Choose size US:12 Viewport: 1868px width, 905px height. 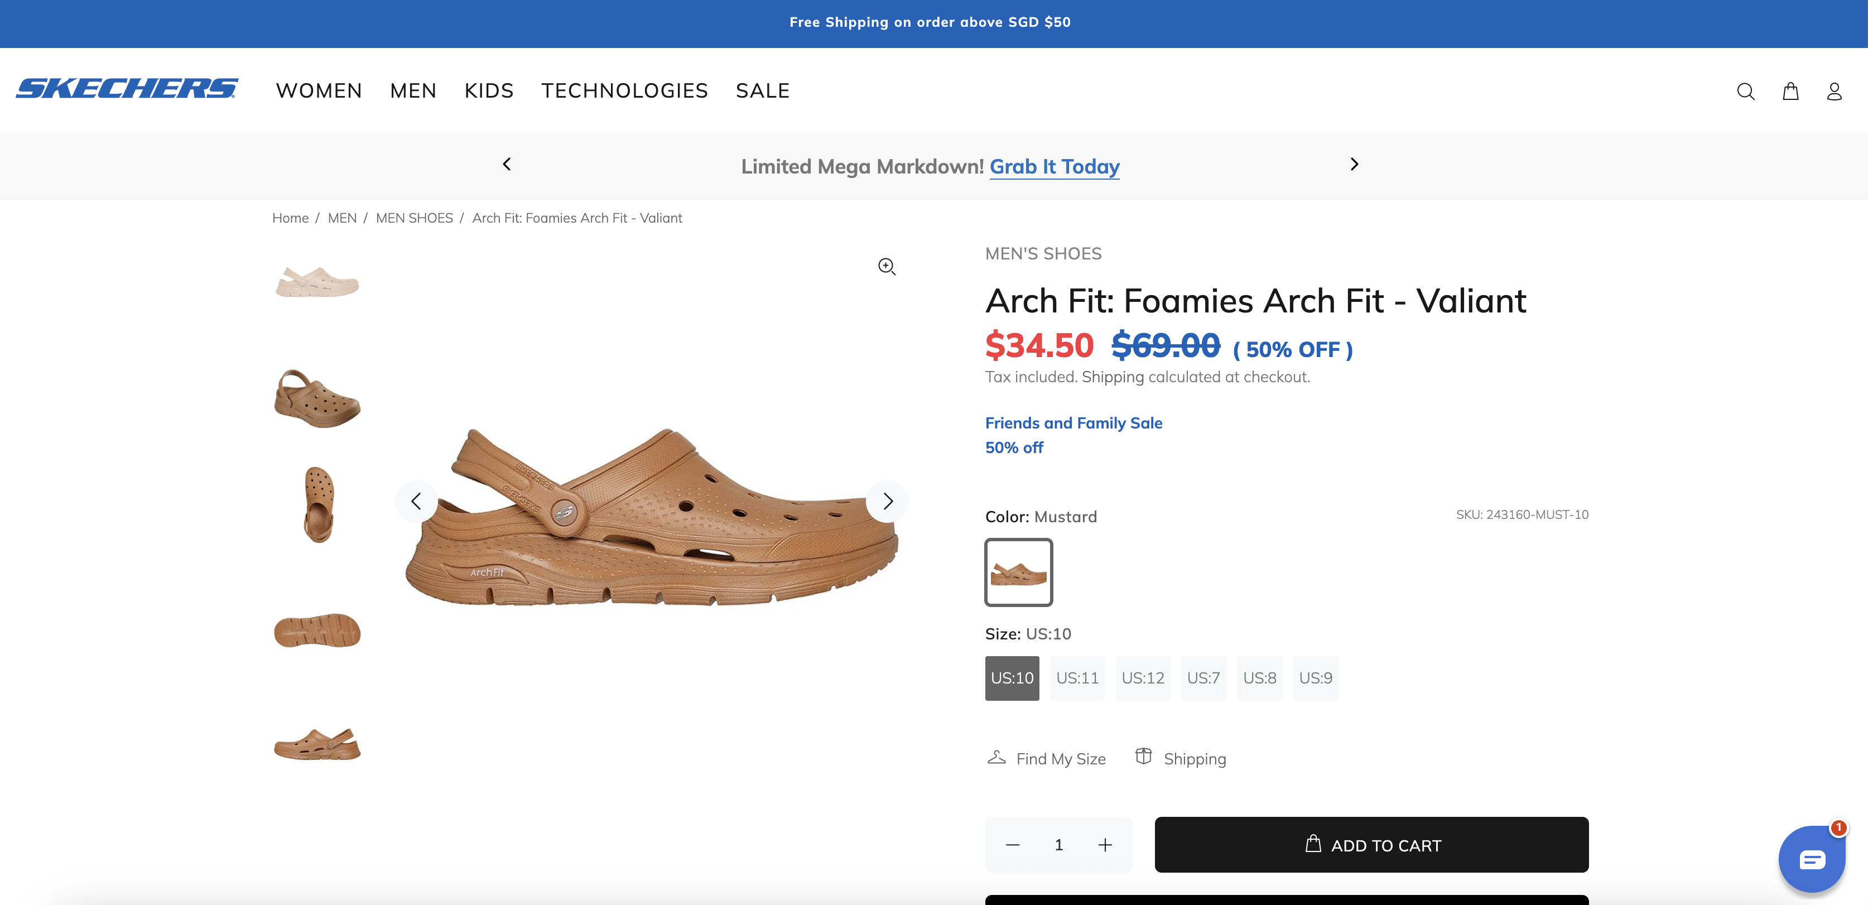pyautogui.click(x=1142, y=678)
